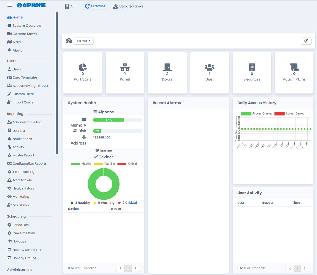Image resolution: width=317 pixels, height=275 pixels.
Task: Go to the next page of device records
Action: click(x=136, y=268)
